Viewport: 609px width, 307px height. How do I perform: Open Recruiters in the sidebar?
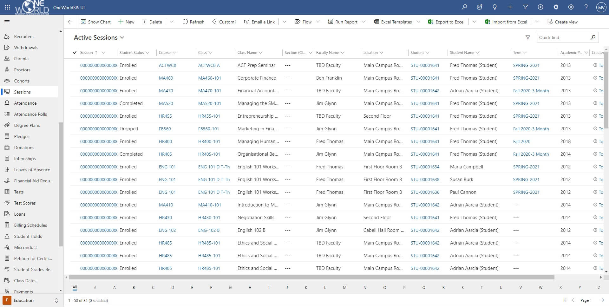click(x=30, y=36)
